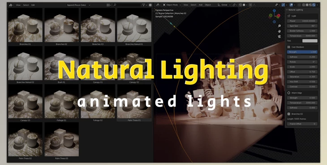This screenshot has width=327, height=165.
Task: Click the asset browser search magnifier icon
Action: click(115, 5)
